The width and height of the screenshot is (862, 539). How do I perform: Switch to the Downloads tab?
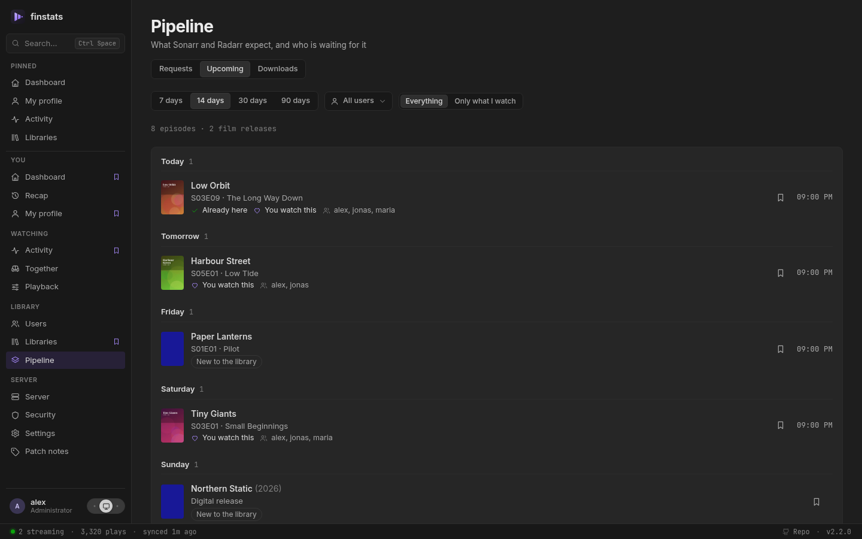coord(278,69)
